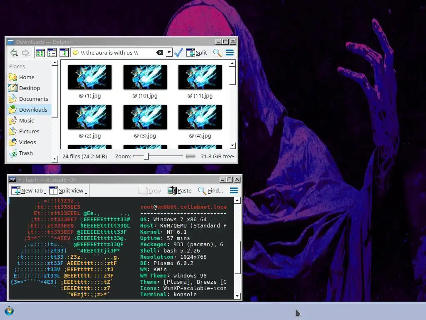The width and height of the screenshot is (426, 320).
Task: Switch Dolphin to compact list view
Action: click(x=52, y=52)
